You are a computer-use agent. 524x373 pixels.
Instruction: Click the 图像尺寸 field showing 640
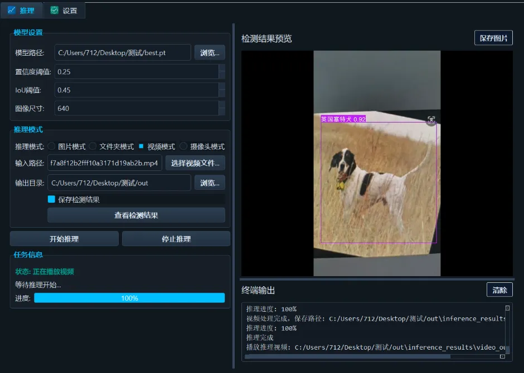pyautogui.click(x=137, y=109)
